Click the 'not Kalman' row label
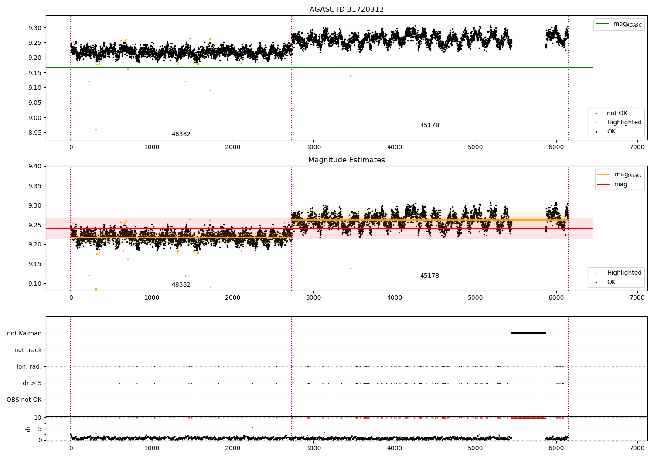 click(x=24, y=334)
